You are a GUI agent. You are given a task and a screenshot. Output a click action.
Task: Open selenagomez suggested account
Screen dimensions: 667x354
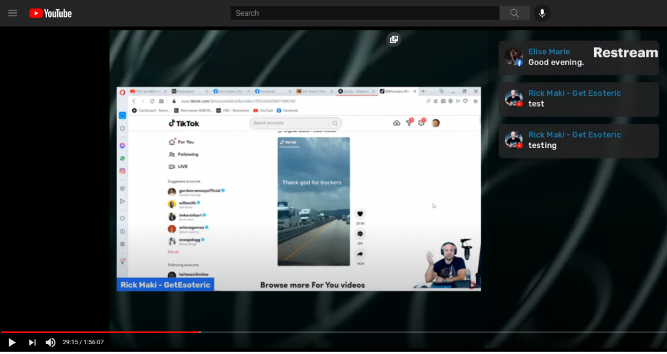pyautogui.click(x=188, y=229)
